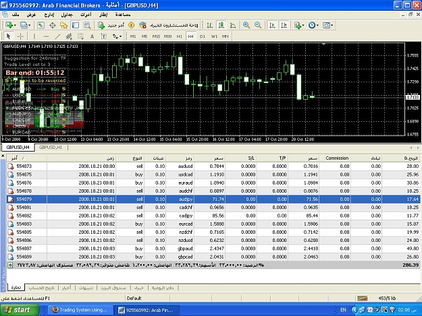The image size is (422, 316).
Task: Click the Zoom Out magnifier icon
Action: 258,25
